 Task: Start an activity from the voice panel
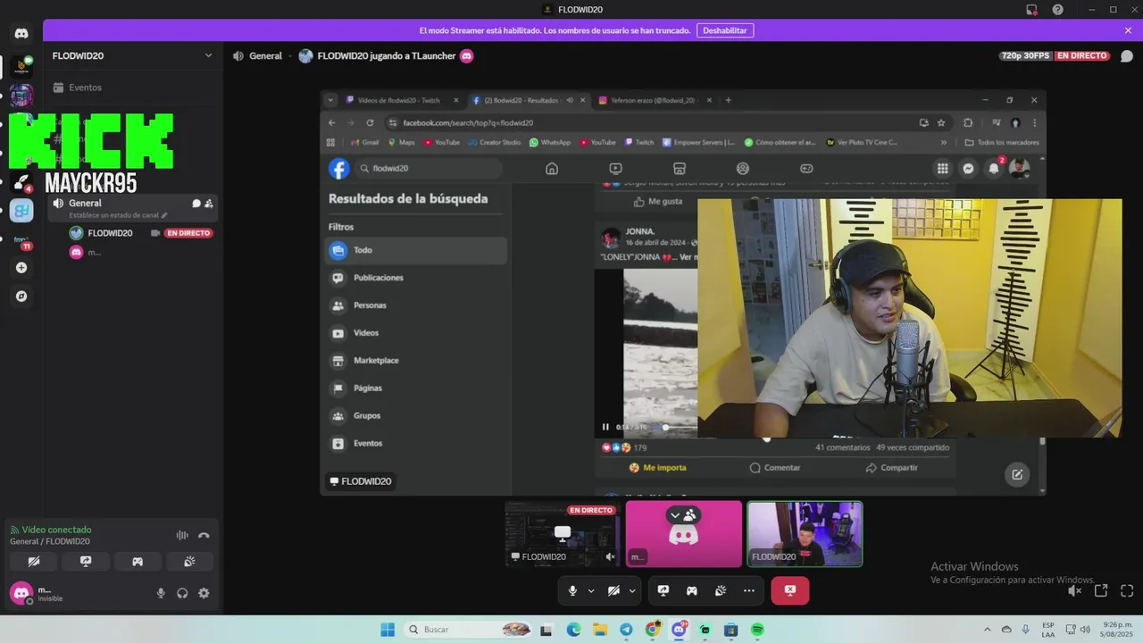(x=138, y=562)
